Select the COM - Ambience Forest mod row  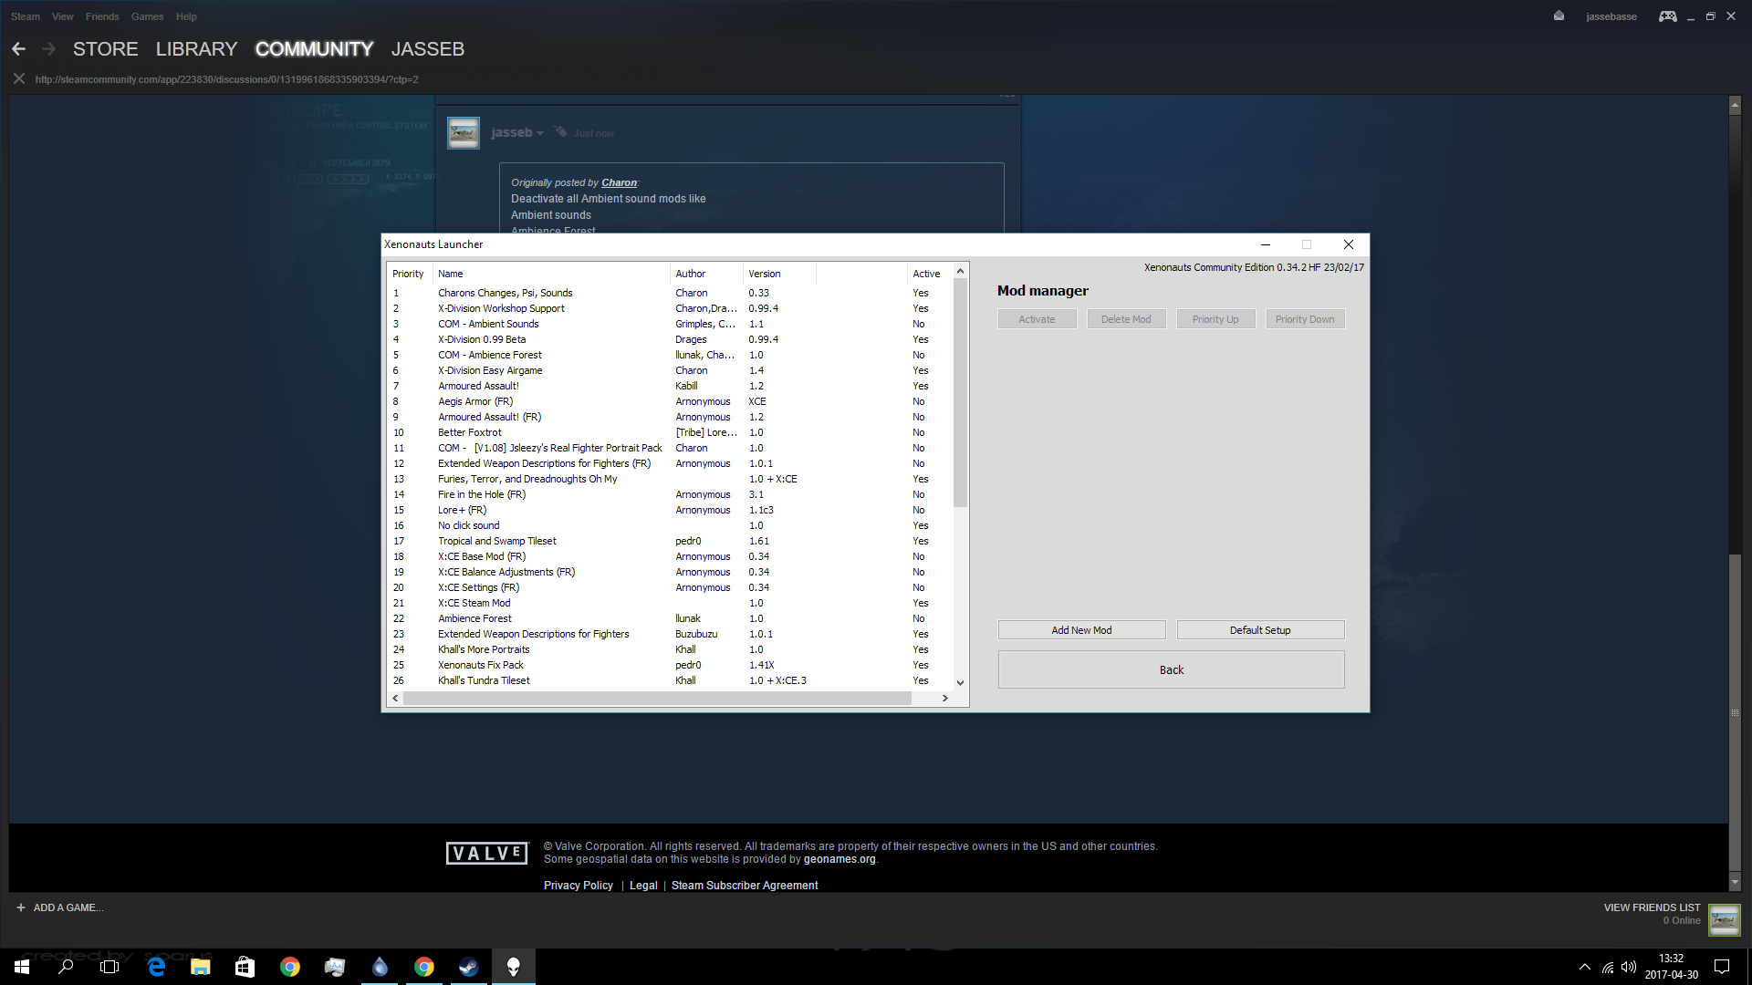tap(670, 355)
